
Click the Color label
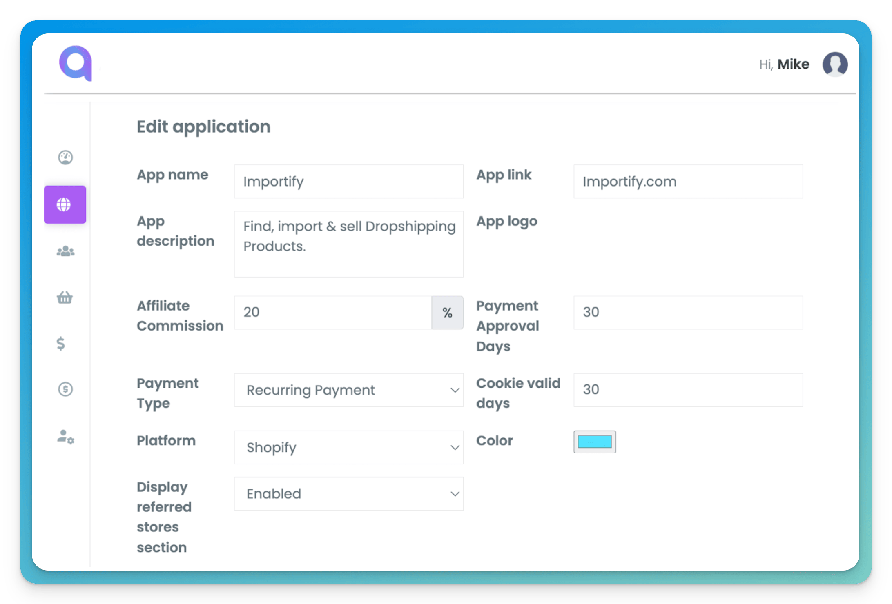(495, 441)
